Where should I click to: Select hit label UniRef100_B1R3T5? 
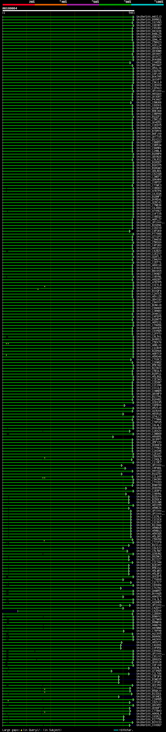tap(149, 165)
